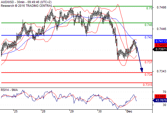Click the 28 date axis label
This screenshot has width=167, height=113.
point(44,111)
